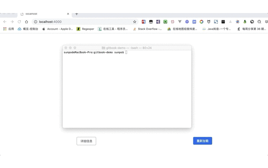
Task: Open the site information icon in address bar
Action: click(x=36, y=21)
